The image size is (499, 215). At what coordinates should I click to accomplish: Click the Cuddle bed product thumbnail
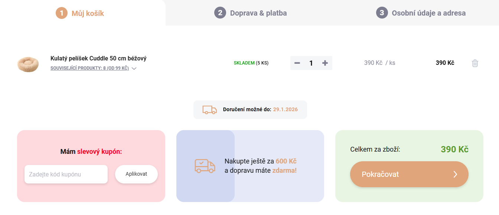(x=27, y=64)
